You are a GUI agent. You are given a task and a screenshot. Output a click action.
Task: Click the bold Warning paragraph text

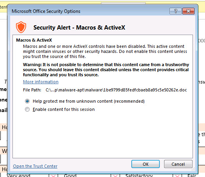pos(106,70)
